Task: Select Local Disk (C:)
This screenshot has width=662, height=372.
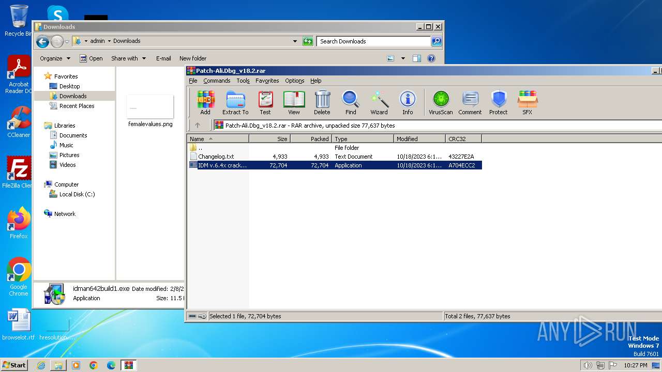Action: tap(77, 194)
